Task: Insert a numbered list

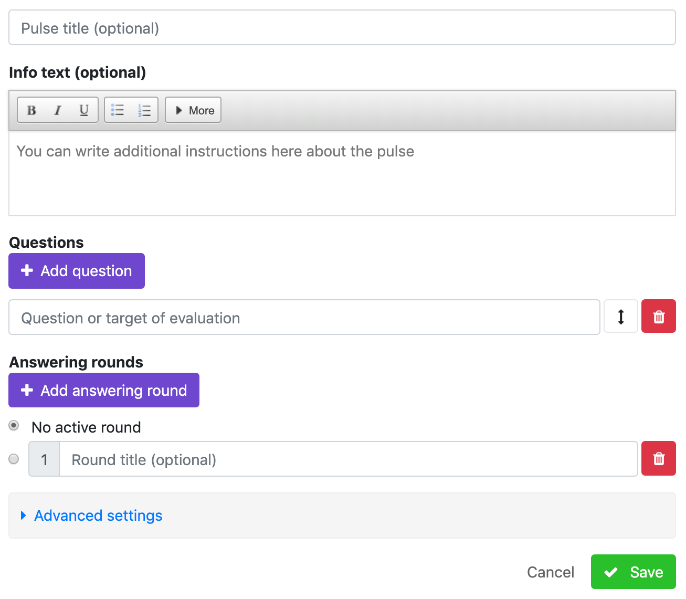Action: [x=144, y=110]
